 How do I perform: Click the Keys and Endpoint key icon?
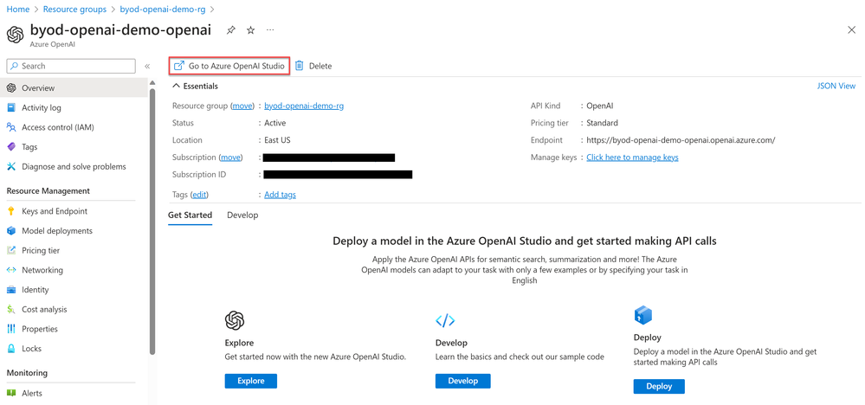click(11, 211)
